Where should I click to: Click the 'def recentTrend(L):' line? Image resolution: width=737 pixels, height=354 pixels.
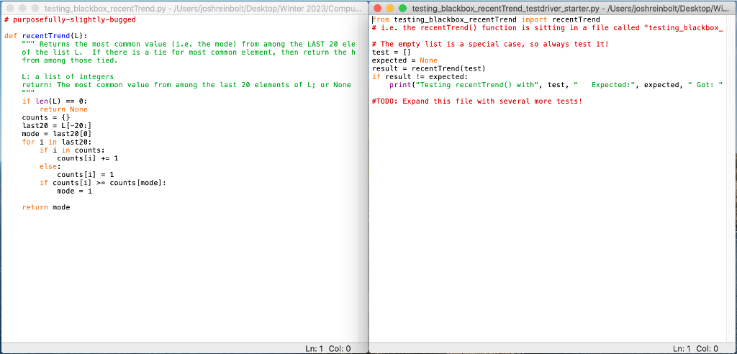pyautogui.click(x=45, y=36)
